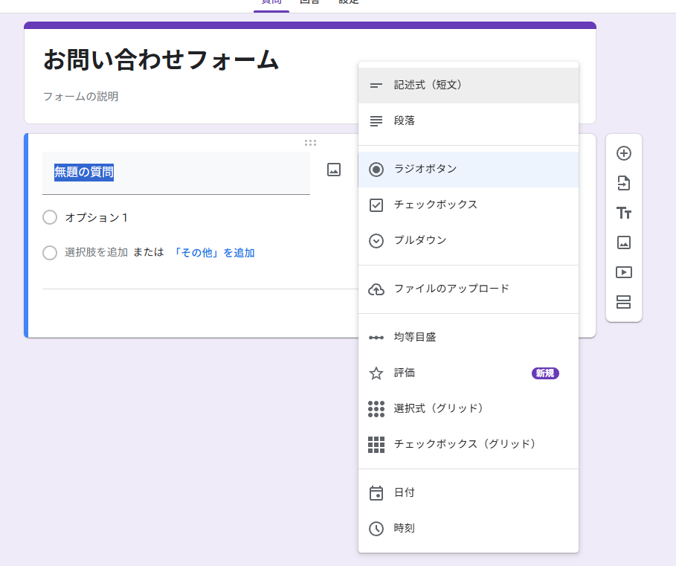The height and width of the screenshot is (566, 676).
Task: Choose プルダウン question type
Action: click(x=469, y=240)
